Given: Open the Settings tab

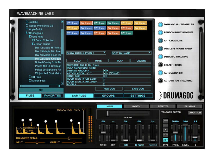Looking at the screenshot, I should tap(138, 96).
